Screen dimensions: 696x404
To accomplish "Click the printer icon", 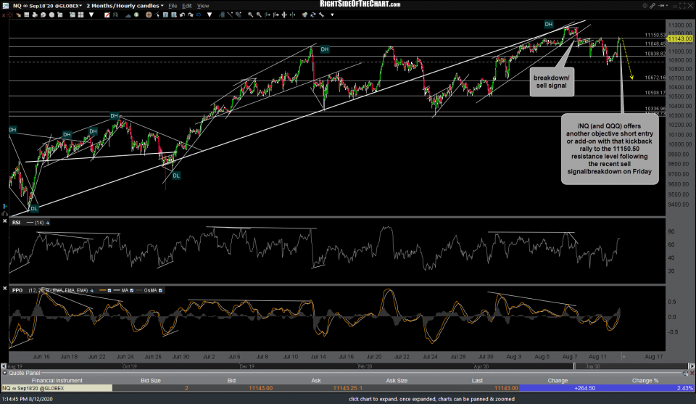I will [x=35, y=15].
